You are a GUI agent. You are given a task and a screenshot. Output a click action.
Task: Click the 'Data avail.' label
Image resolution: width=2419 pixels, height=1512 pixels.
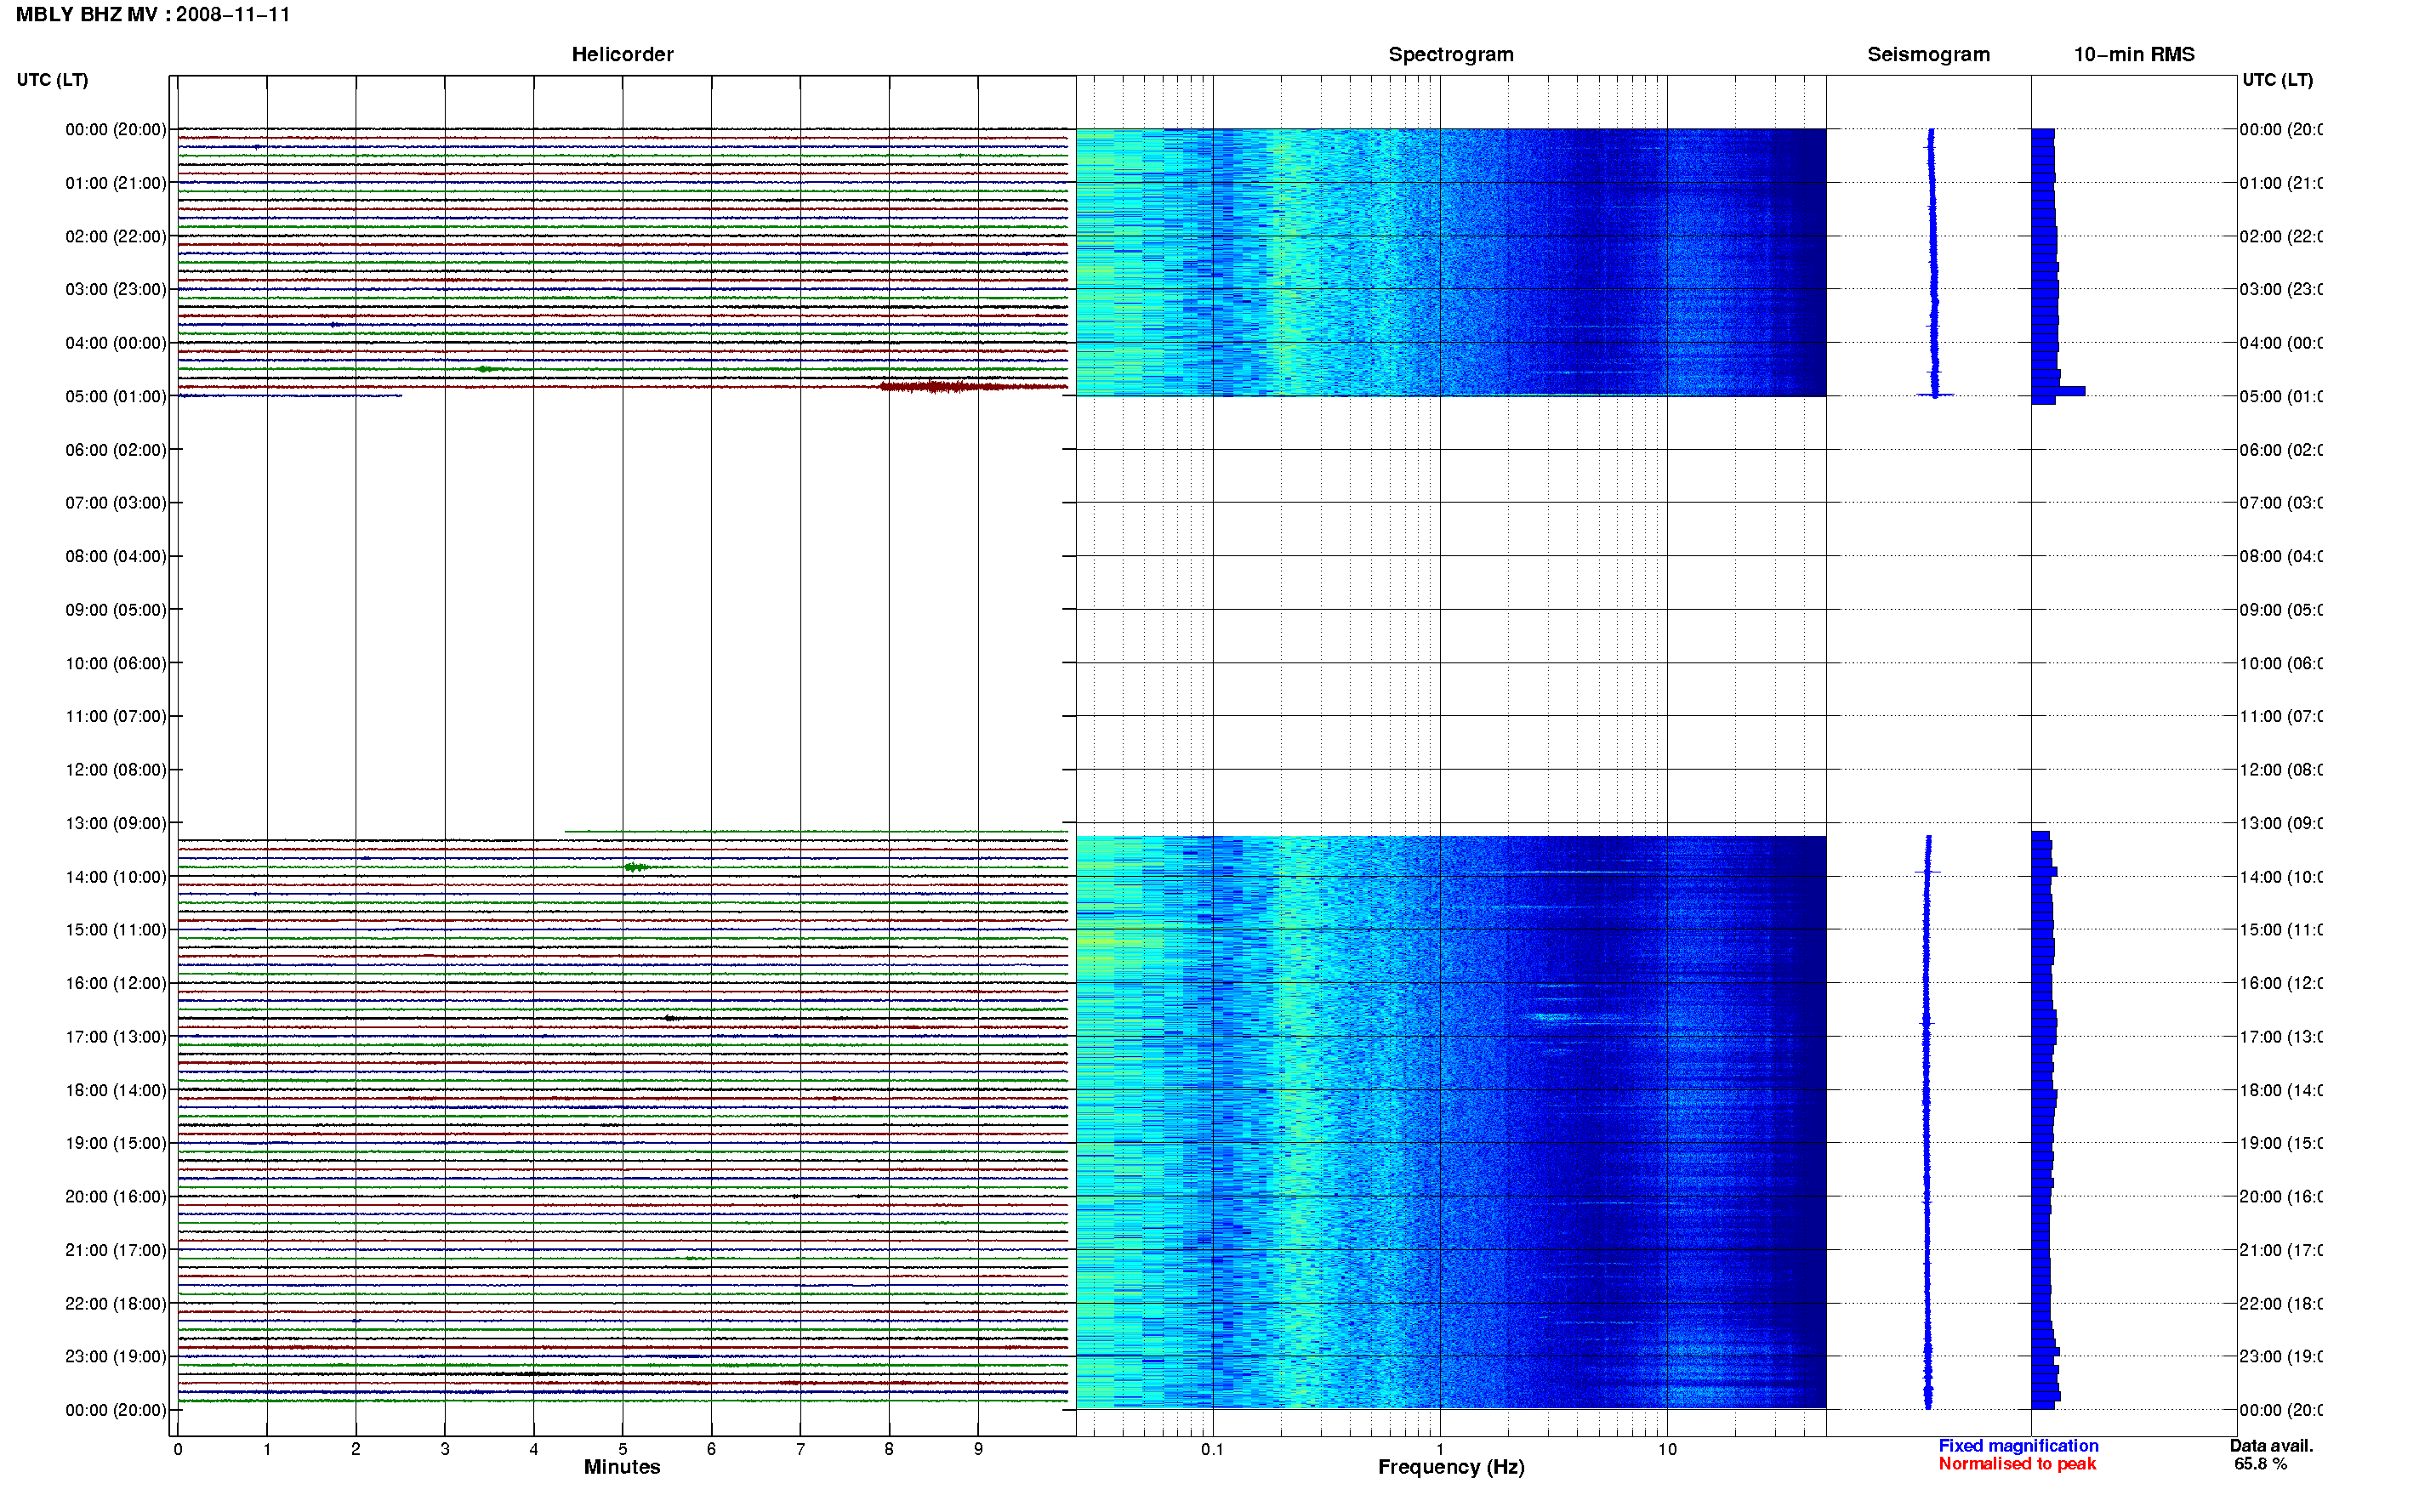(2271, 1446)
